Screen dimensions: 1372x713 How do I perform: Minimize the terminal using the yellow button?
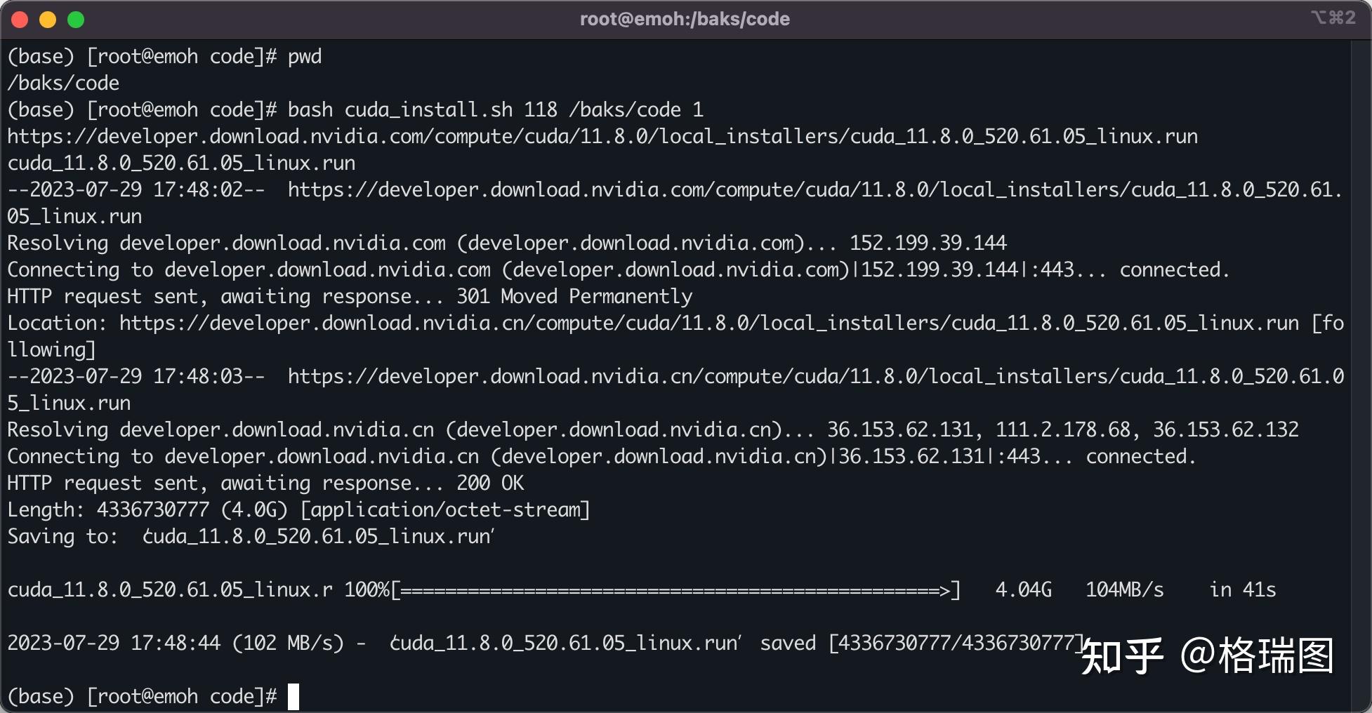pos(48,20)
